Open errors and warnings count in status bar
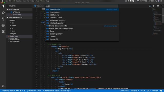 19,91
